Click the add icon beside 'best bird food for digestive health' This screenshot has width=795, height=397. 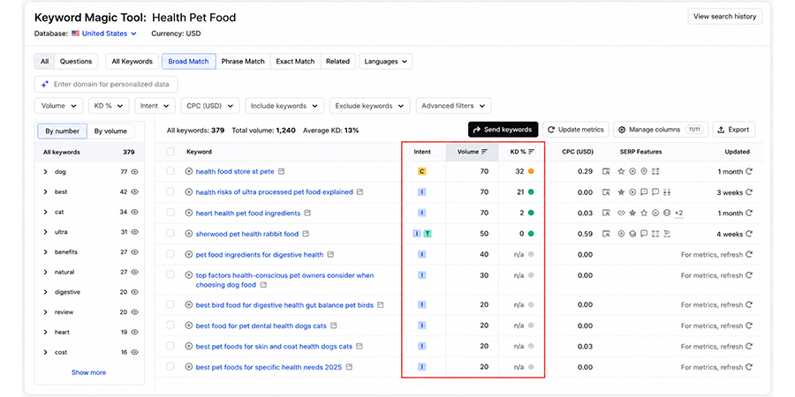[189, 305]
